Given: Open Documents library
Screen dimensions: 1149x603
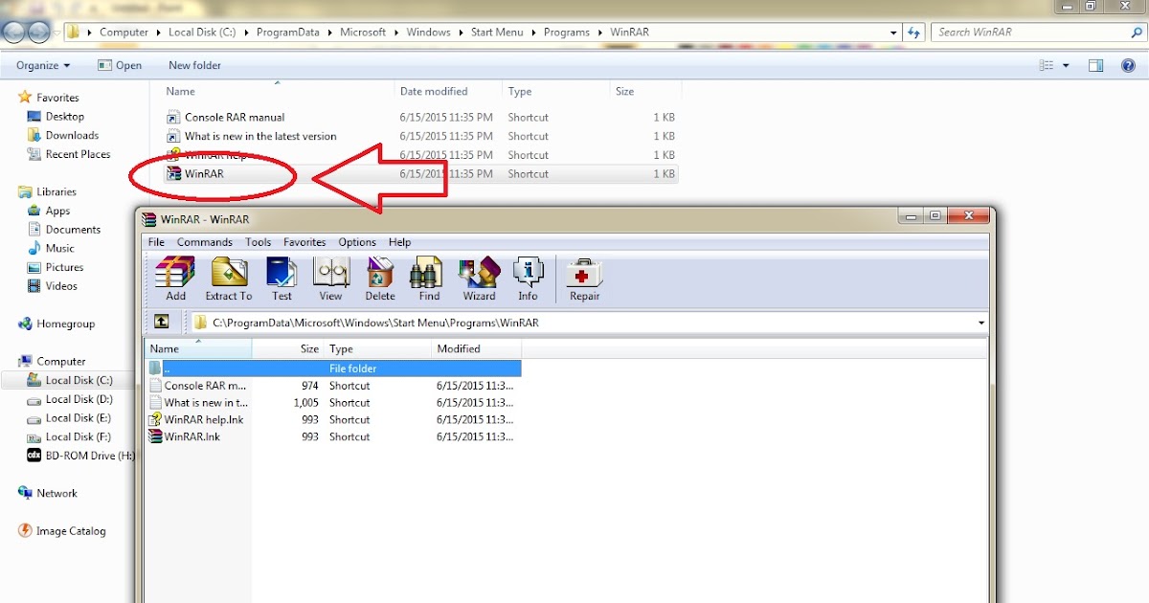Looking at the screenshot, I should point(63,230).
